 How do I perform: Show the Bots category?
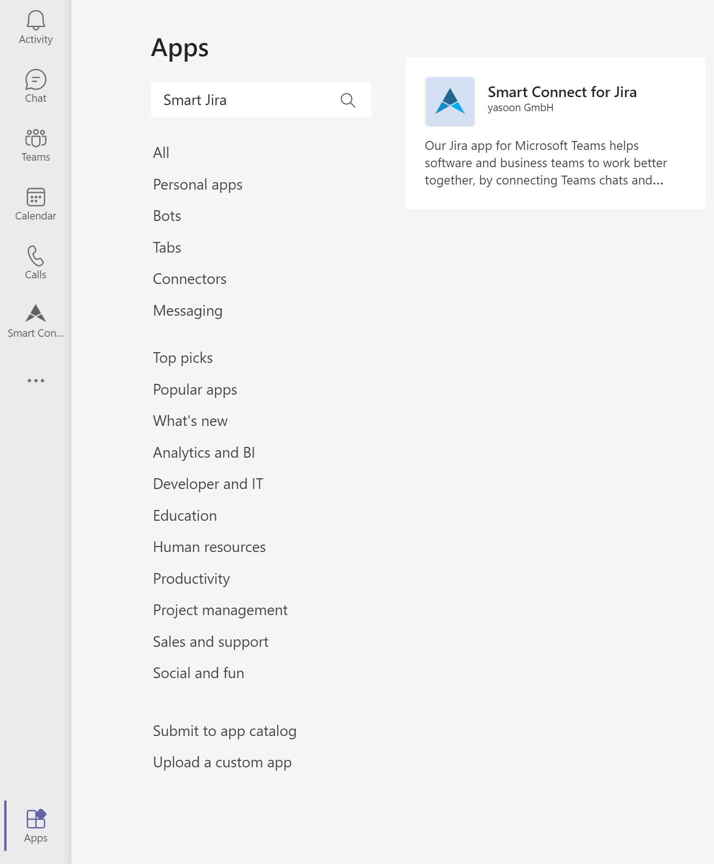point(167,216)
